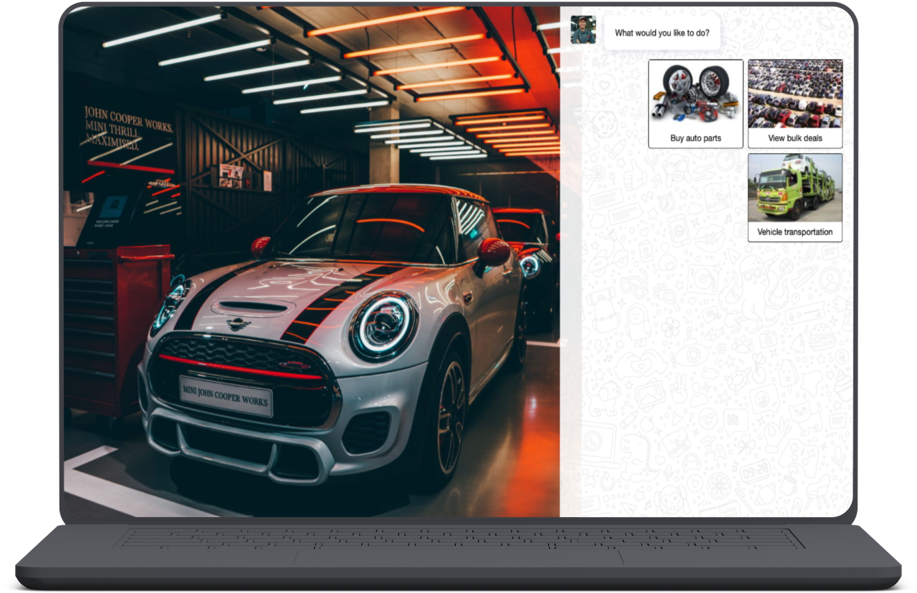This screenshot has width=917, height=593.
Task: Click the chatbot agent avatar photo
Action: click(583, 30)
